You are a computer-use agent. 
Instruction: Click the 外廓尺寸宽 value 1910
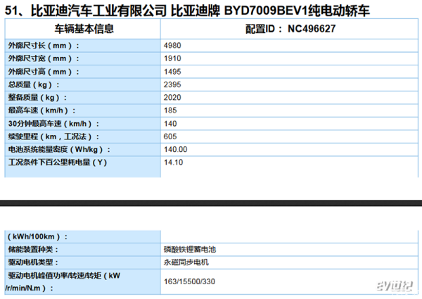(x=172, y=58)
